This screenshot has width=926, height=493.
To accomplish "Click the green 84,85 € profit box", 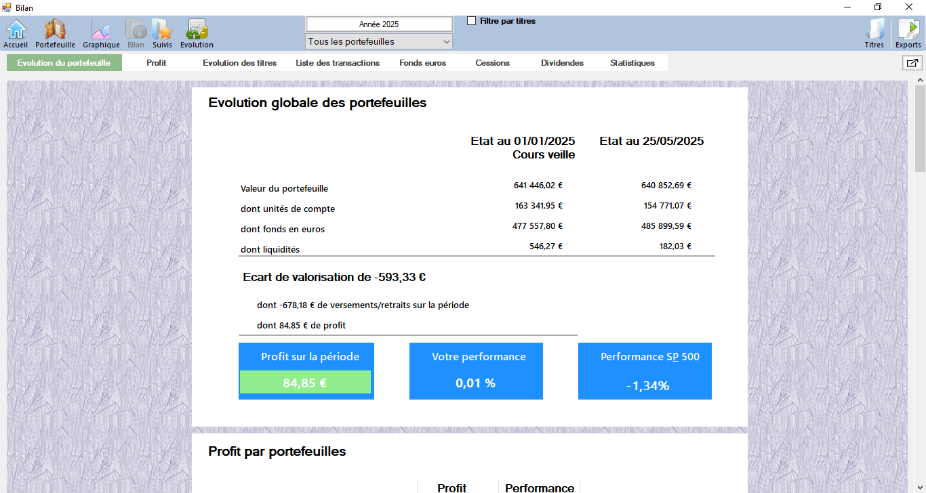I will pos(305,383).
